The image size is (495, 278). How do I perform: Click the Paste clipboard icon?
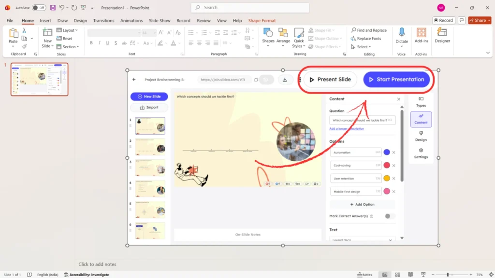[13, 35]
